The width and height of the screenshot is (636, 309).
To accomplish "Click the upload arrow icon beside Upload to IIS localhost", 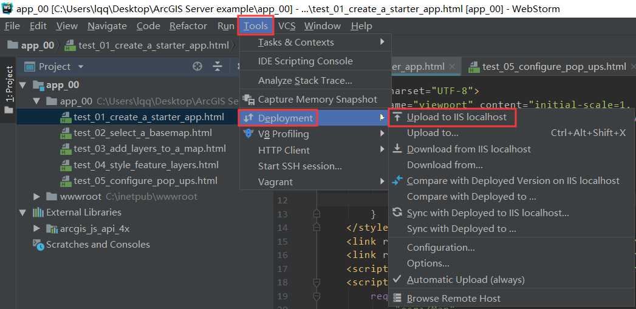I will pyautogui.click(x=398, y=117).
